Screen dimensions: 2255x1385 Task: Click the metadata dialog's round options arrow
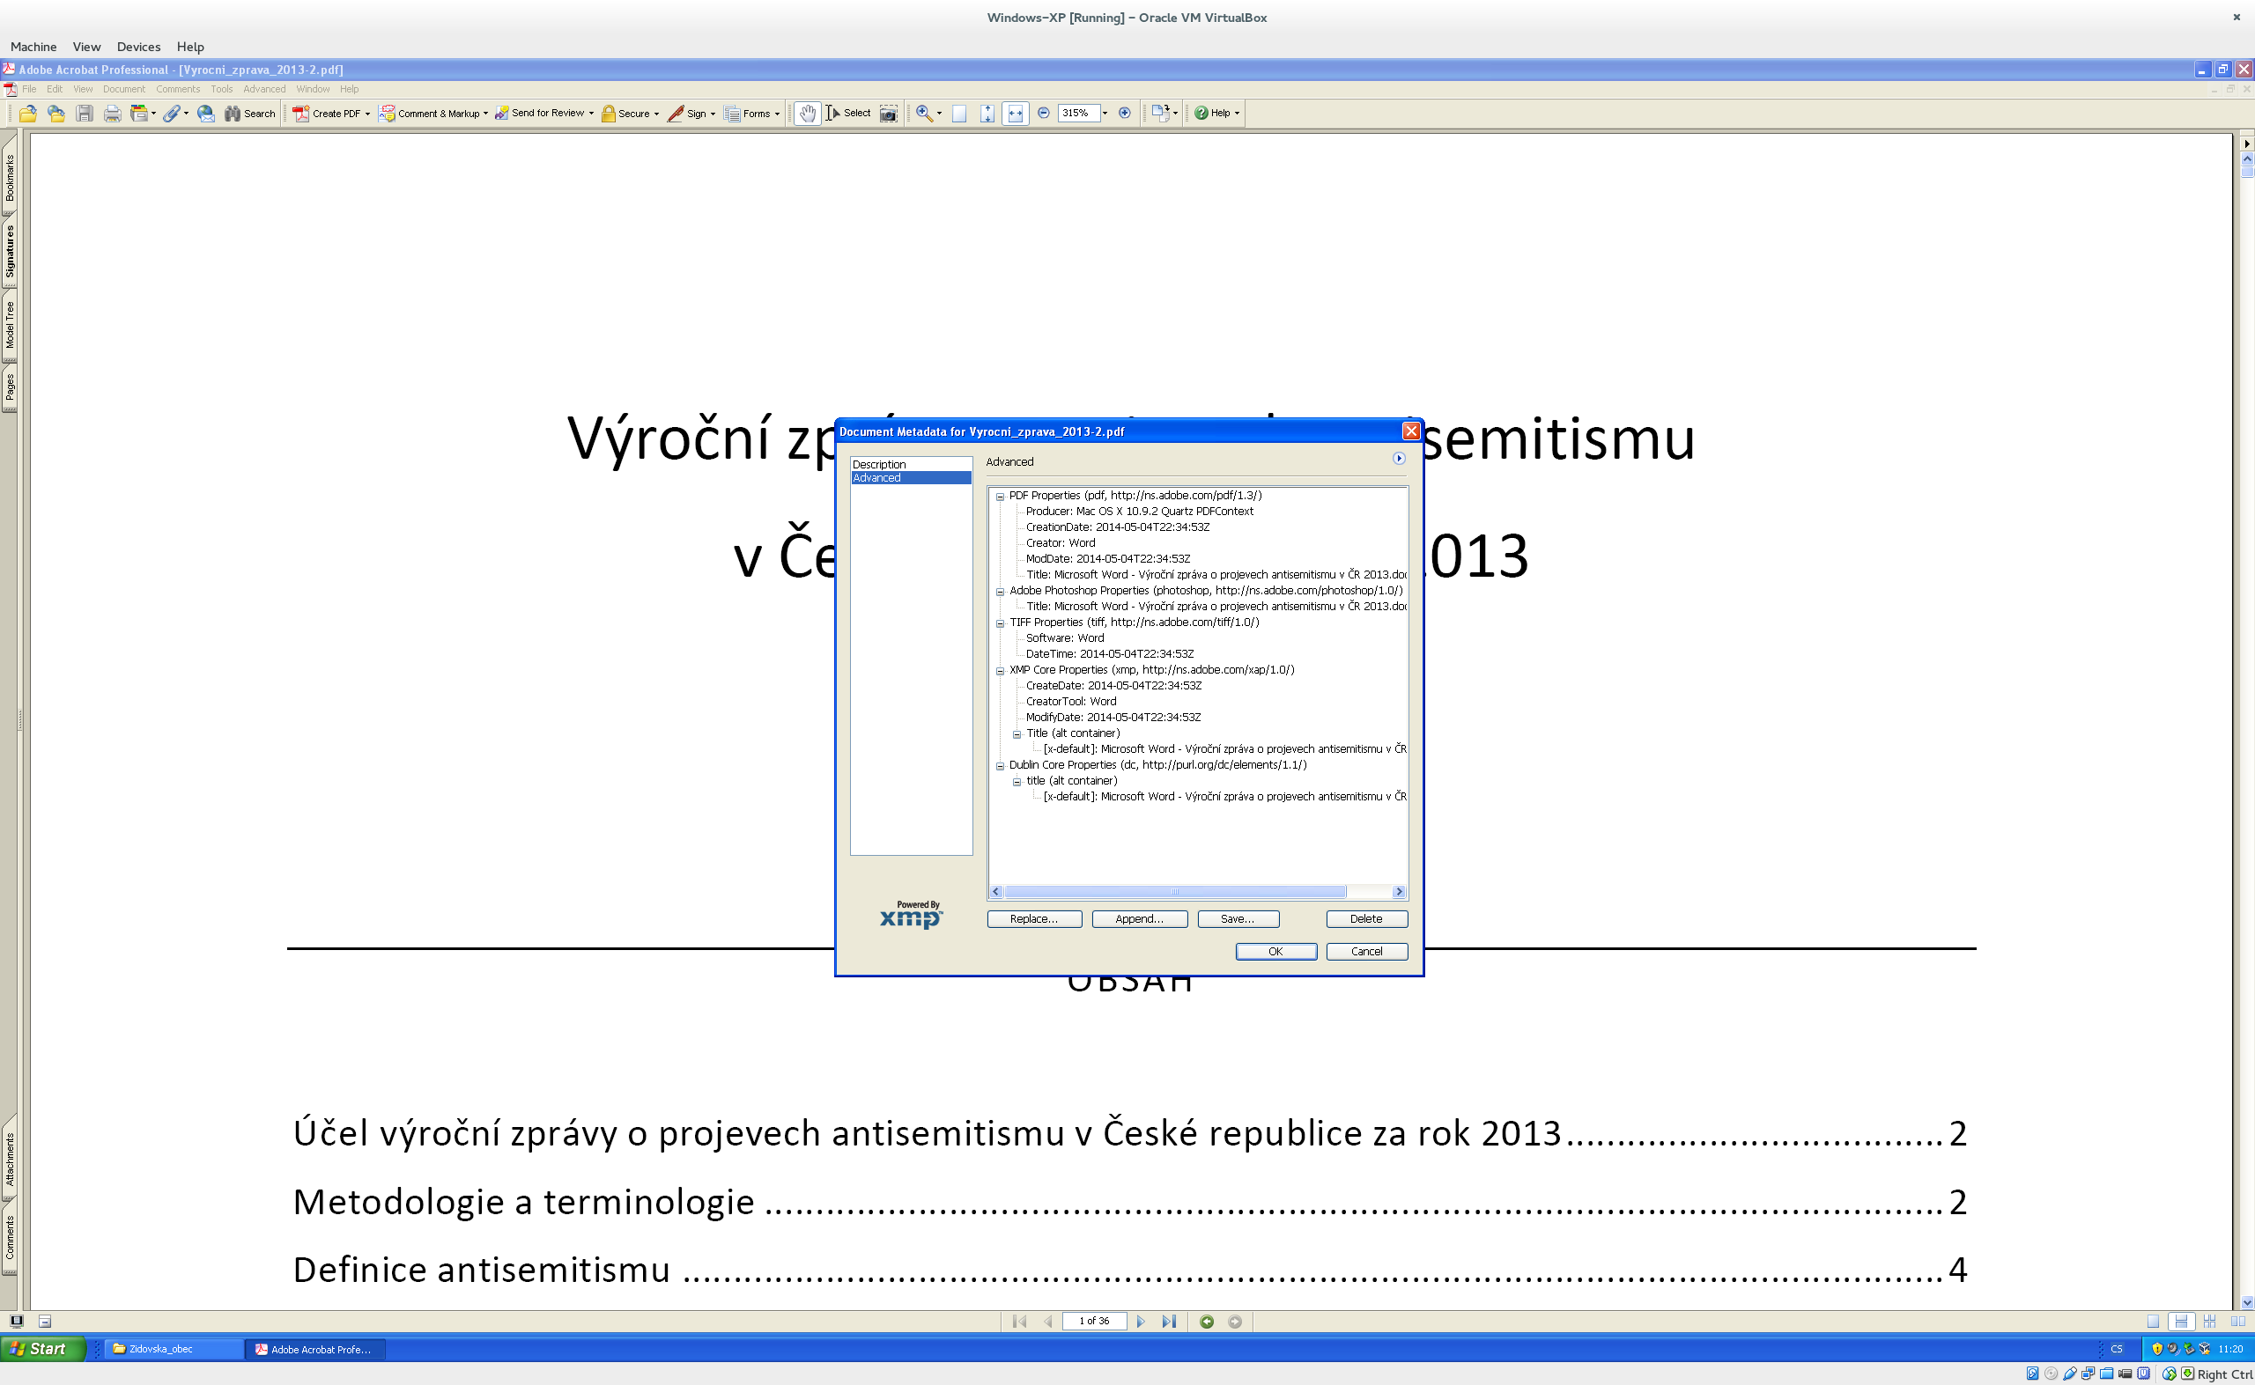(1398, 459)
